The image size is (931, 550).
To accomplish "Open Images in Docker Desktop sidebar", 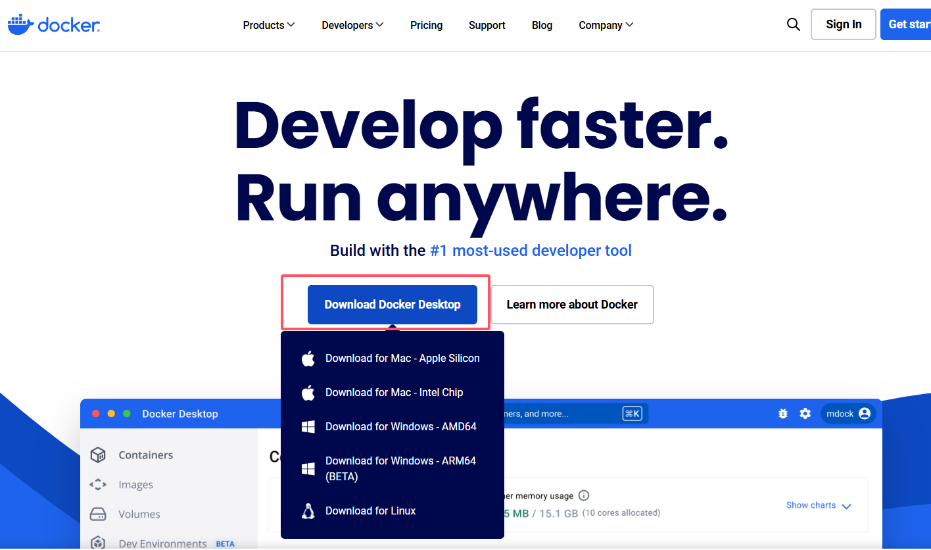I will [x=136, y=484].
